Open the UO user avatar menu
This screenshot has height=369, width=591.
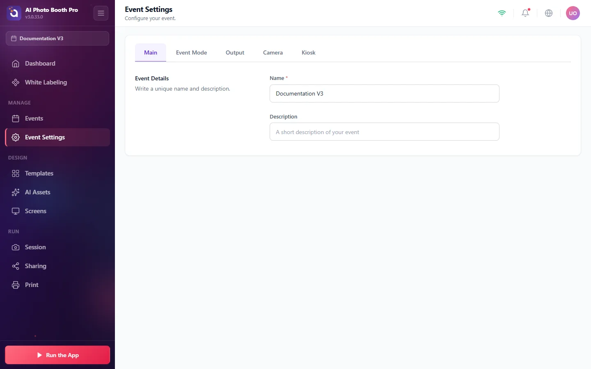(573, 13)
